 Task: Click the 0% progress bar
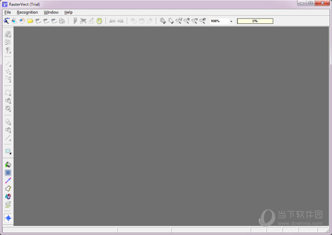(x=255, y=21)
